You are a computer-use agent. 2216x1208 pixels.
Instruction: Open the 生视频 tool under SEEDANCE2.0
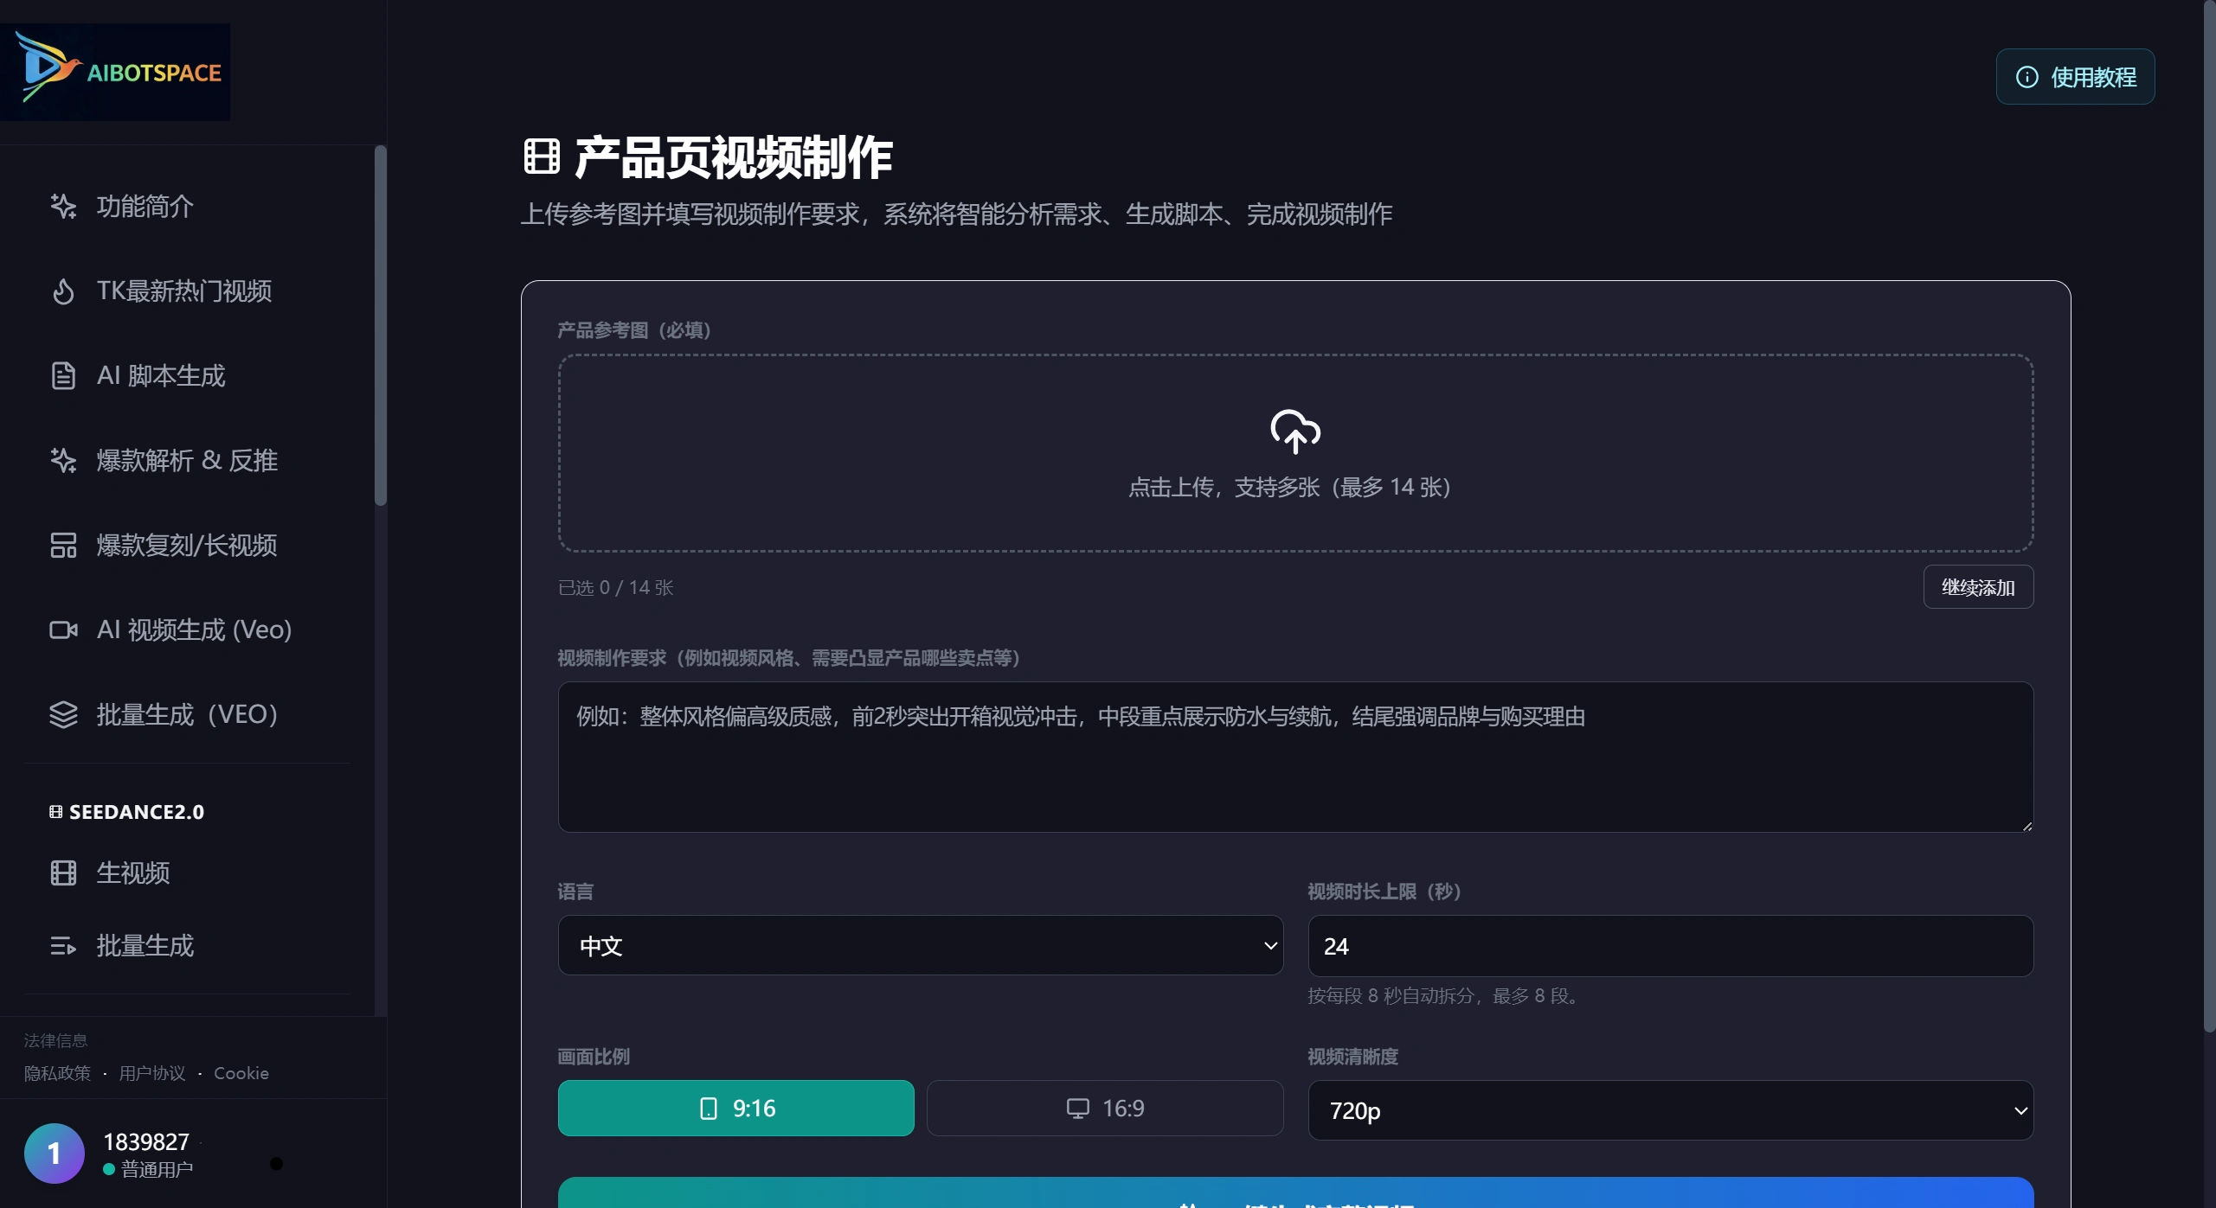coord(132,872)
